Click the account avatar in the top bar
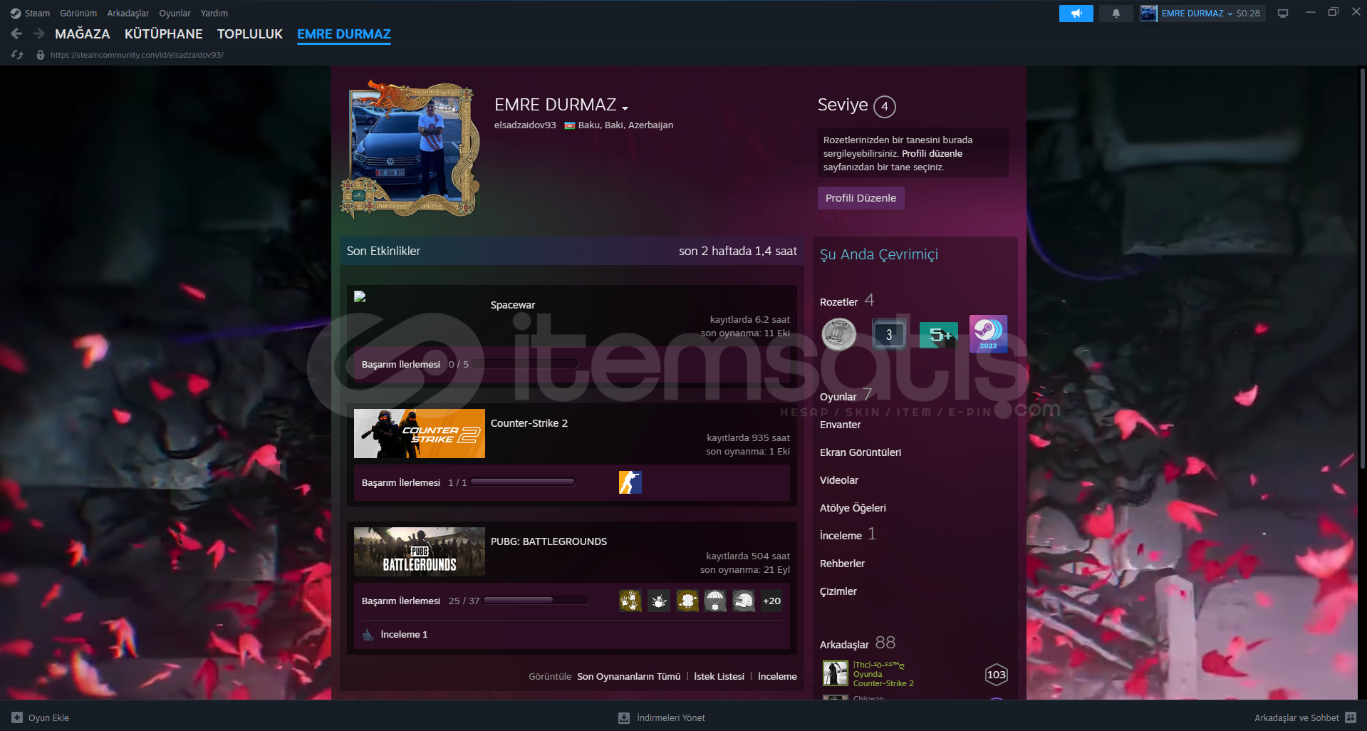This screenshot has height=731, width=1367. tap(1148, 14)
